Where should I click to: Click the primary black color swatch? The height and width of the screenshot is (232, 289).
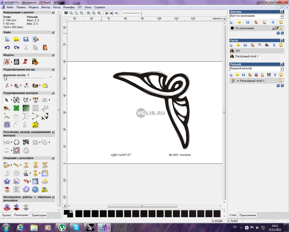coord(67,212)
